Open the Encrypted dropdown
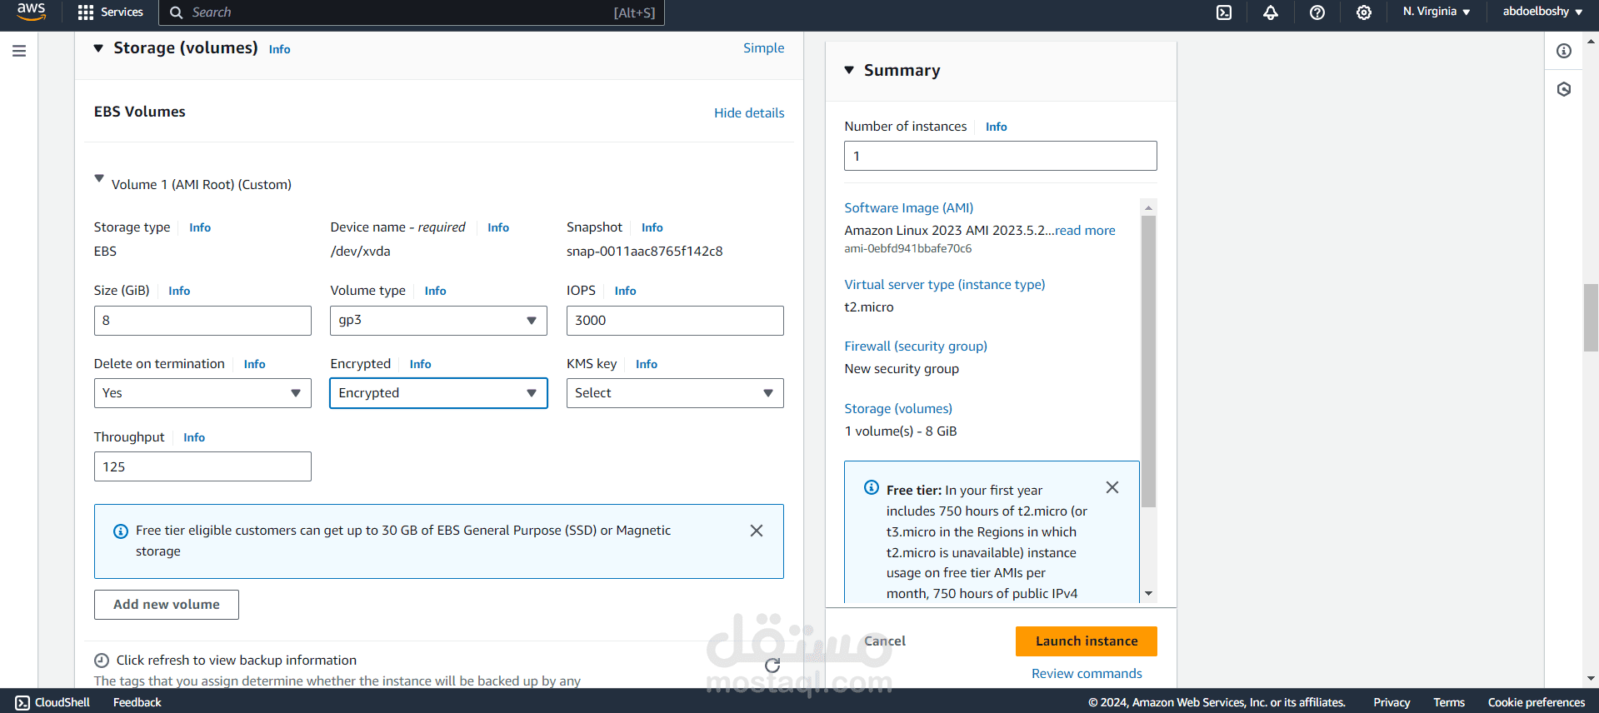 438,393
